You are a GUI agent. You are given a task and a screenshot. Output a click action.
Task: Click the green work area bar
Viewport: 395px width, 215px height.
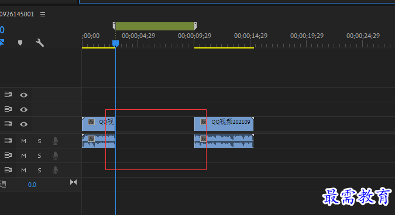click(x=154, y=26)
